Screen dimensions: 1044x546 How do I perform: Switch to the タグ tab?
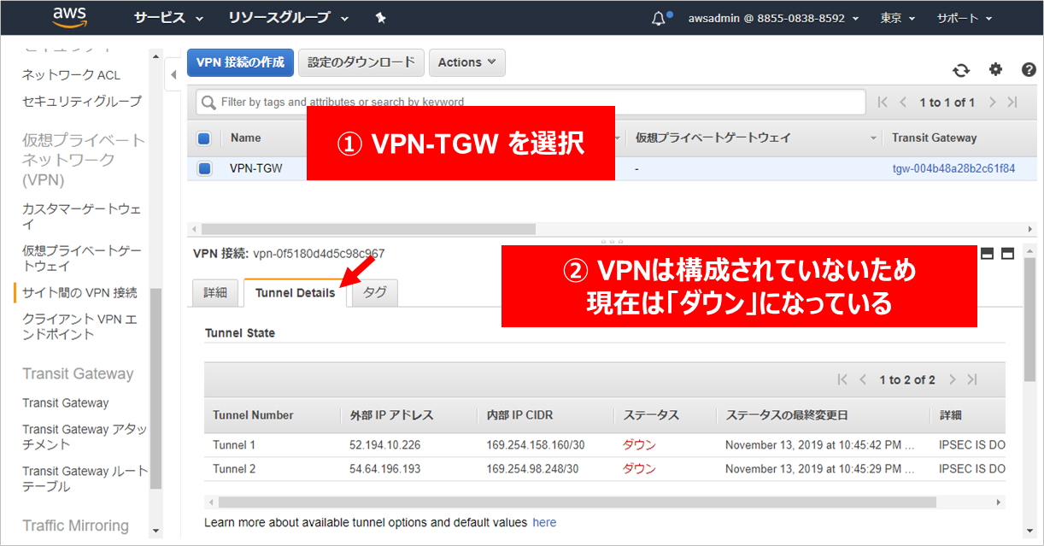pos(374,292)
